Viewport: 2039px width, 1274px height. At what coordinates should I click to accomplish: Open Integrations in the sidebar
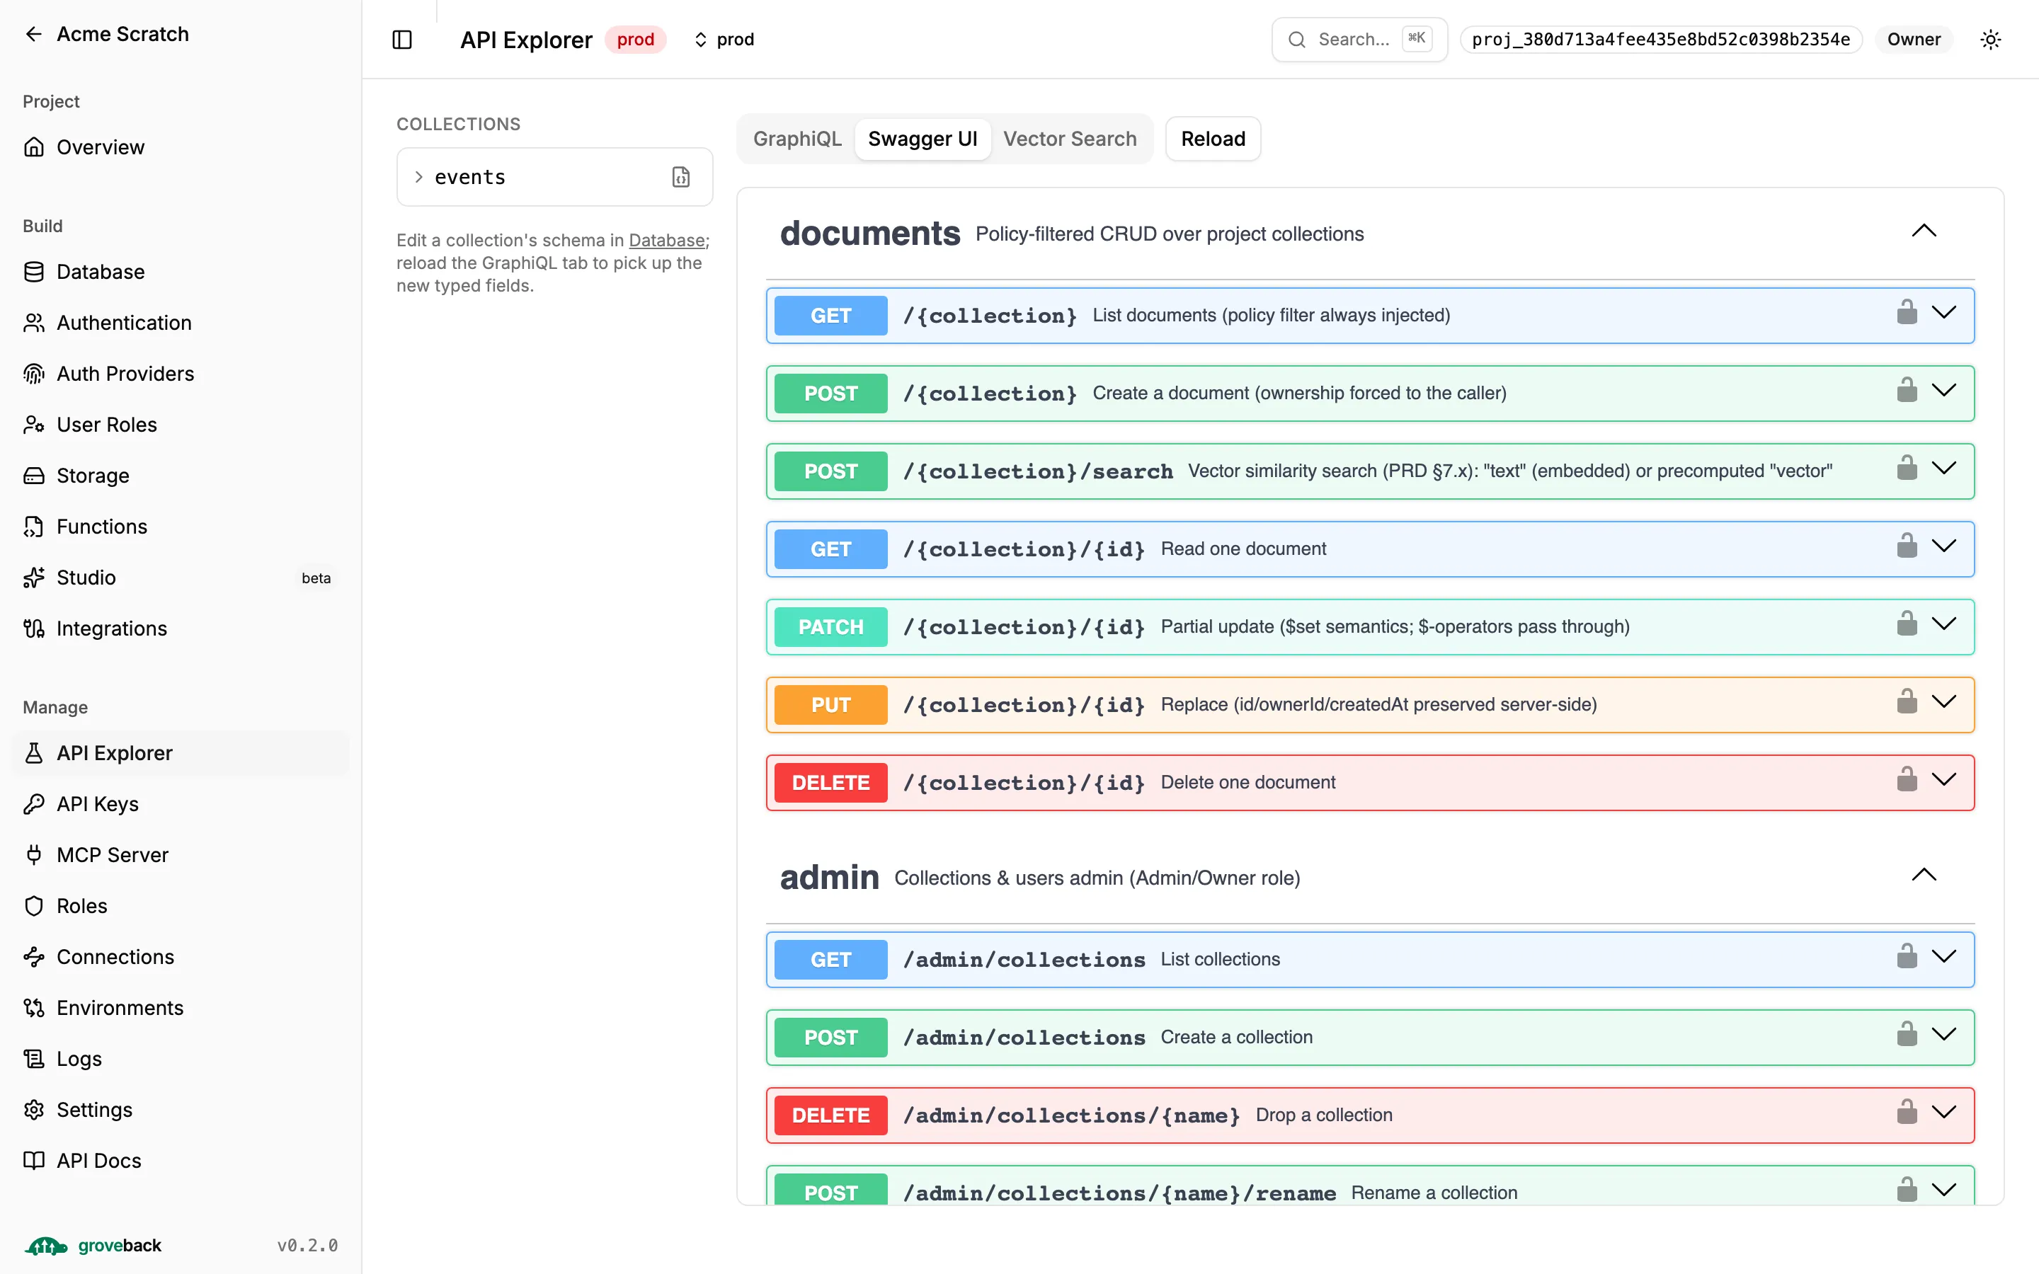(x=181, y=629)
